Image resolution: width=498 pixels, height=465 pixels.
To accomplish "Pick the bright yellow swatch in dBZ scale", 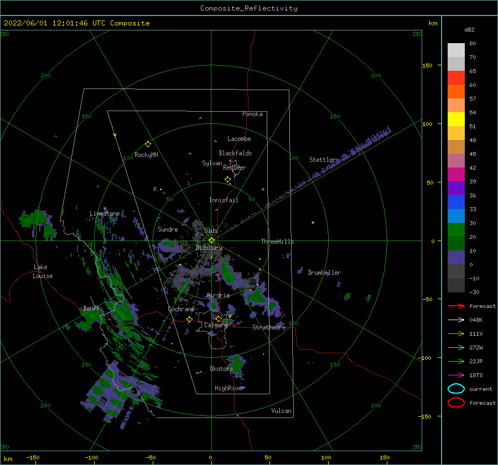I will (456, 119).
